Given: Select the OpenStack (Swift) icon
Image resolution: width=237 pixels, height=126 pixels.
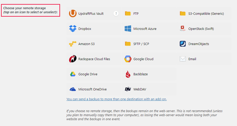Looking at the screenshot, I should [183, 28].
